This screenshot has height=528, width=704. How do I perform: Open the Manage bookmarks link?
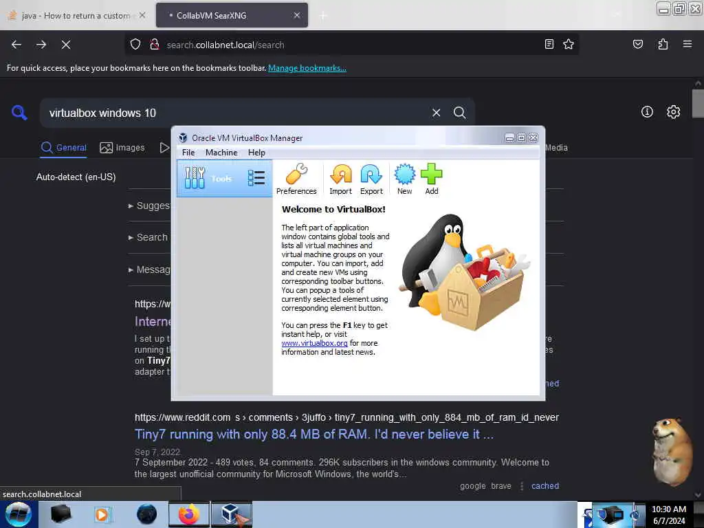coord(307,68)
